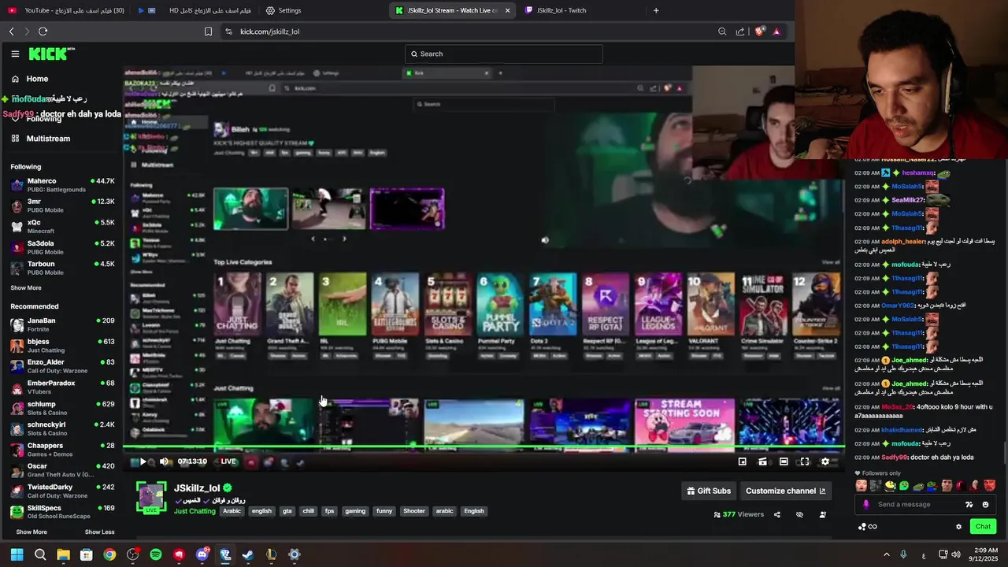This screenshot has width=1008, height=567.
Task: Open Tarboun channel in Following list
Action: (x=61, y=268)
